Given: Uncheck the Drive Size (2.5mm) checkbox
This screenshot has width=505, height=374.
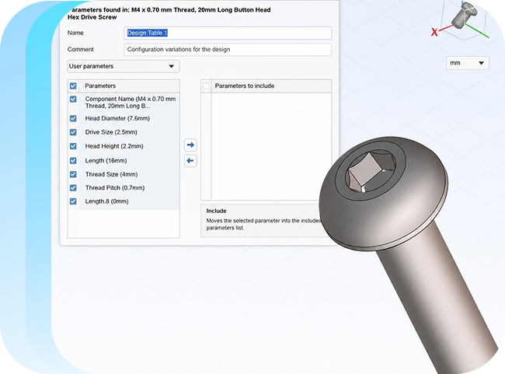Looking at the screenshot, I should [x=73, y=132].
